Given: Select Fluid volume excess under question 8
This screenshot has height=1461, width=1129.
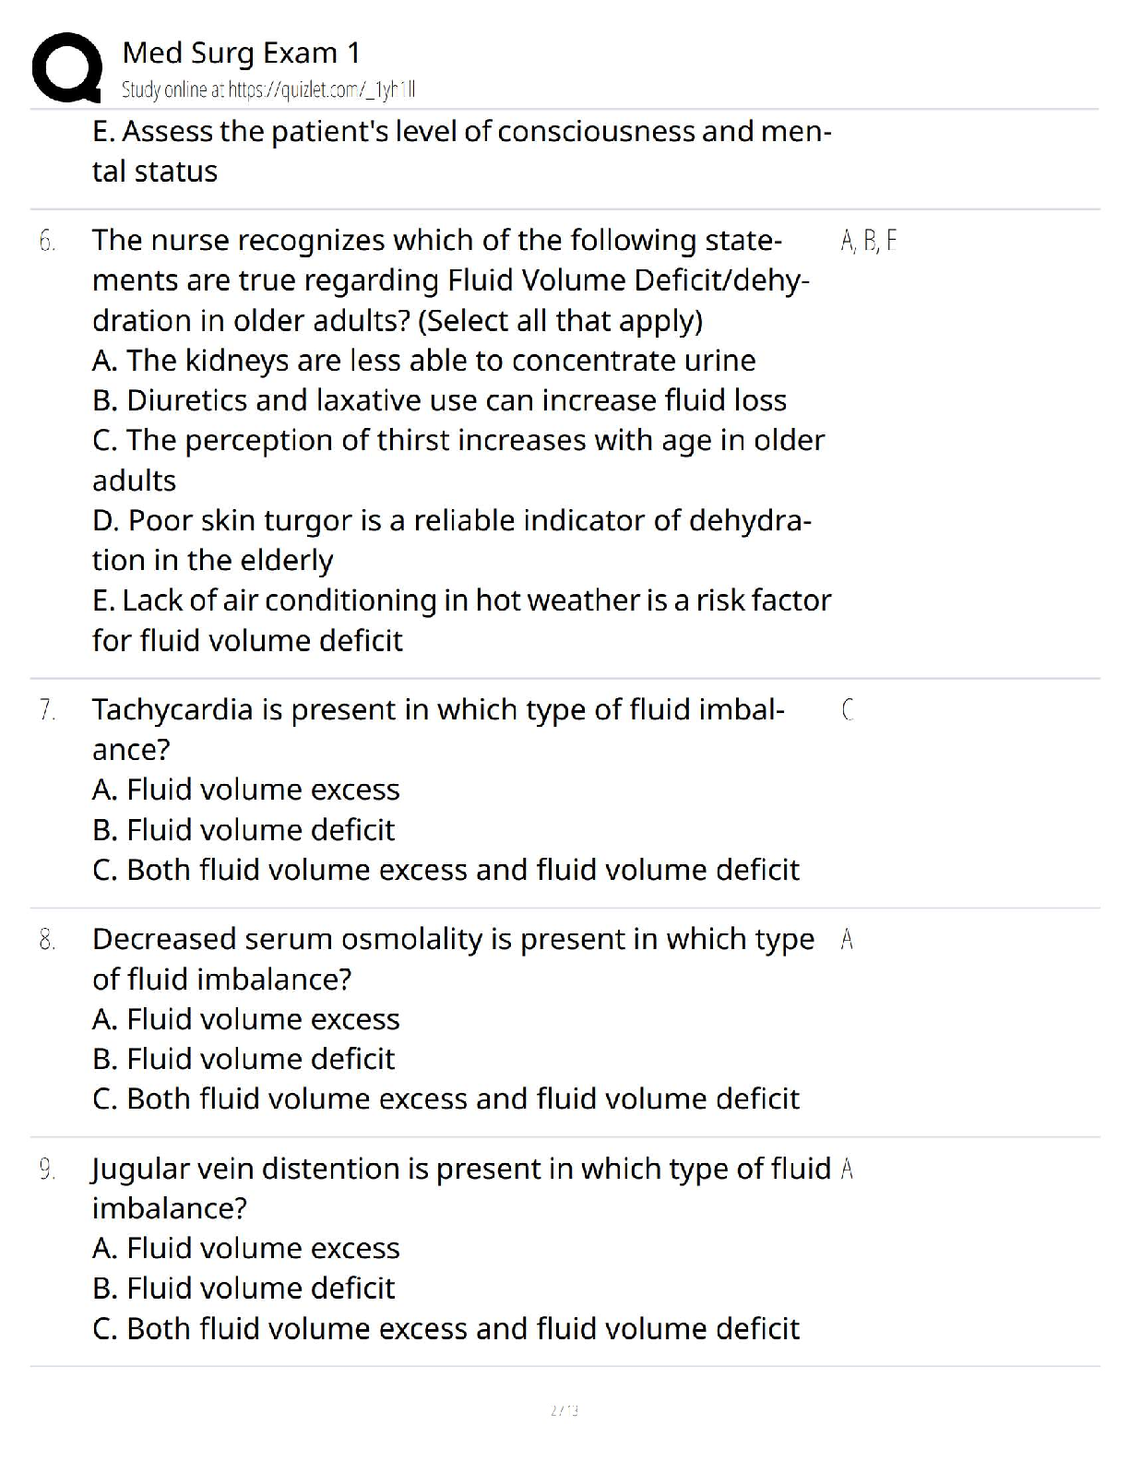Looking at the screenshot, I should pos(245,1019).
